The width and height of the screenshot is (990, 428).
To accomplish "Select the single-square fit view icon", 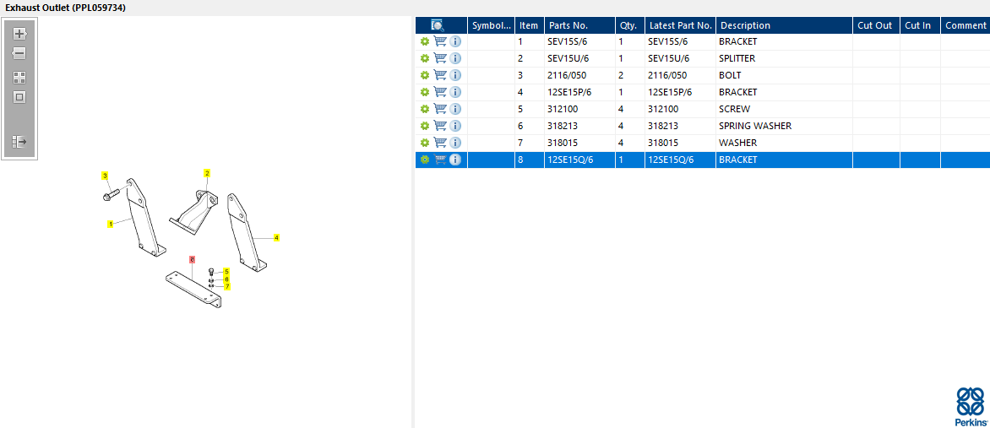I will (x=19, y=97).
